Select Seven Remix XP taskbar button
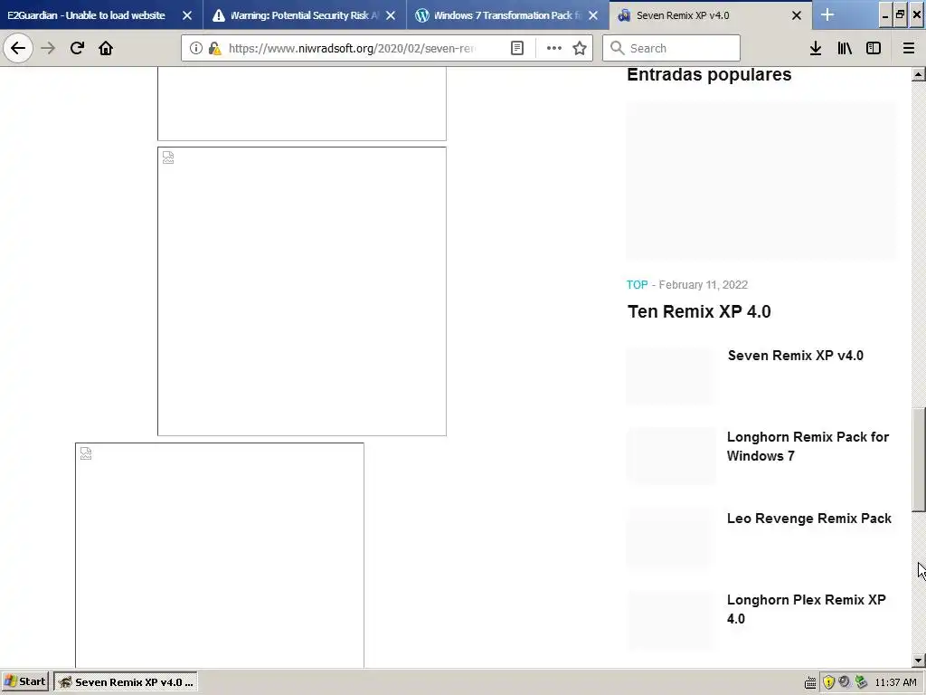 (126, 682)
